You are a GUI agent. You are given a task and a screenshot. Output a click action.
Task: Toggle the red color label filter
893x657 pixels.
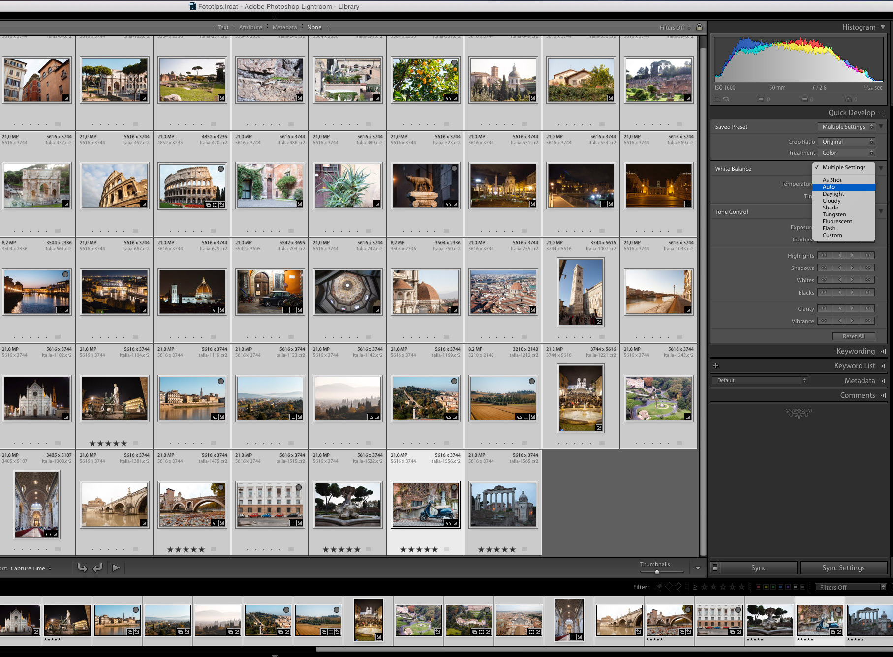click(758, 587)
